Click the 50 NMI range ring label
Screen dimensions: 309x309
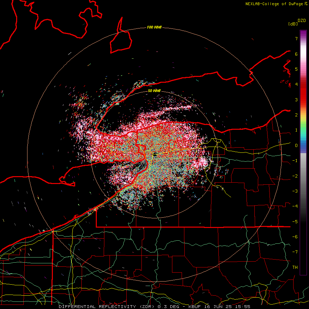pos(154,91)
